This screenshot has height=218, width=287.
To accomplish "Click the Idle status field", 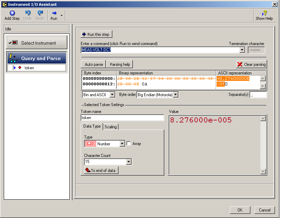I will pos(37,29).
